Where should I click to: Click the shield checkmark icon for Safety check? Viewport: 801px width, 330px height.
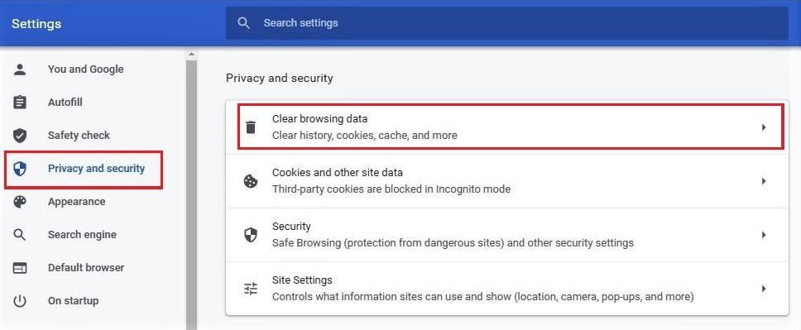click(20, 136)
